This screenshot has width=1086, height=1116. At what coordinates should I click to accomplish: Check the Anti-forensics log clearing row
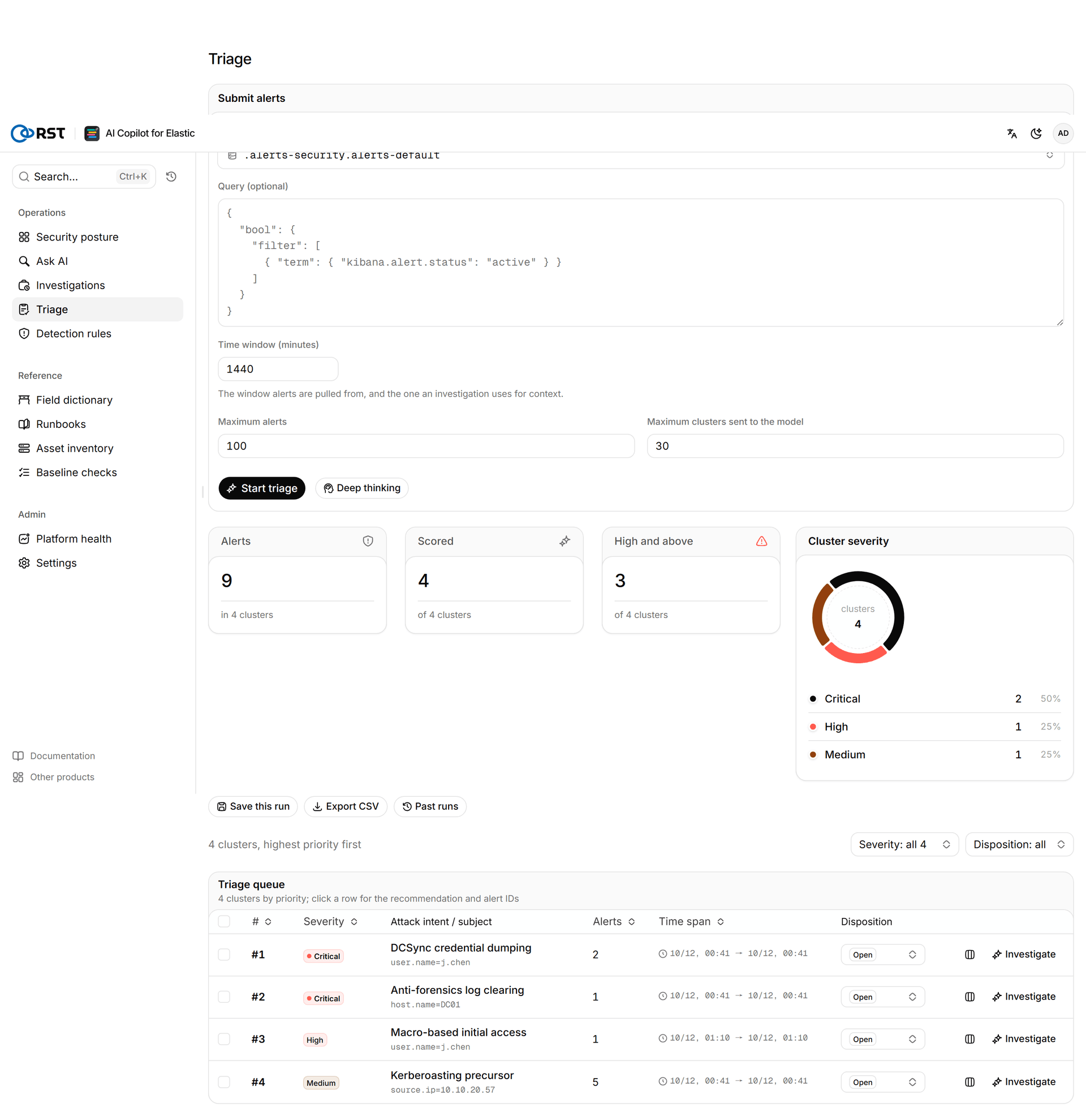coord(224,997)
